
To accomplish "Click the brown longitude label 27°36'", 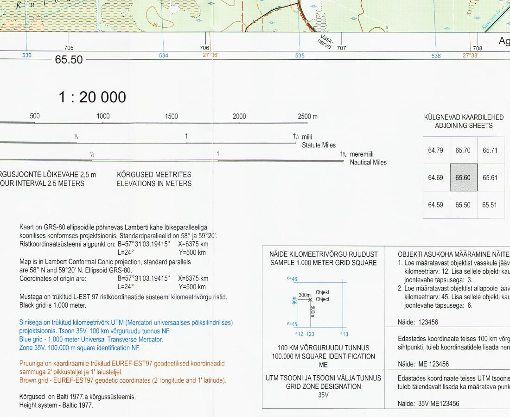I will 211,55.
